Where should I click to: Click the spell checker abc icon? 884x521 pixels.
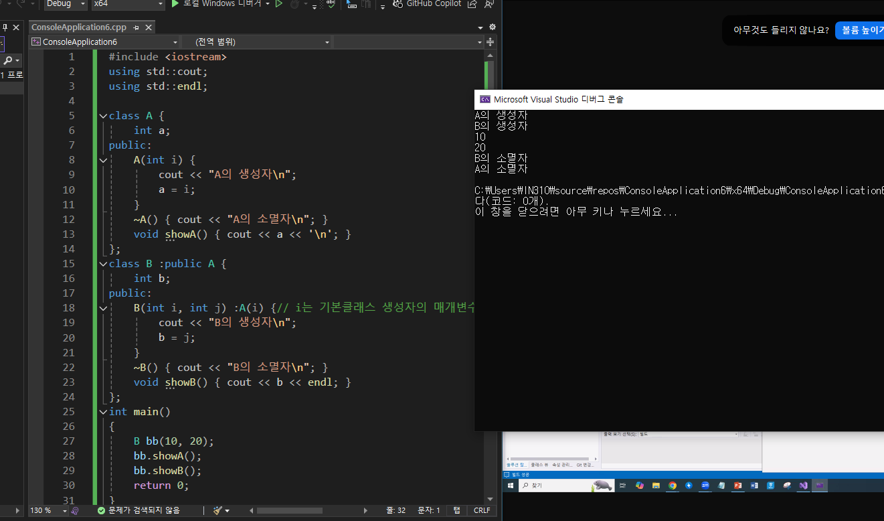tap(330, 4)
